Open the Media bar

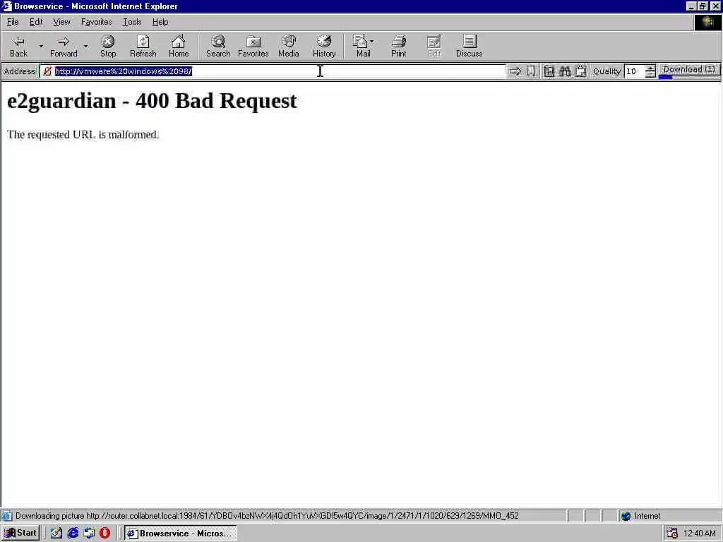tap(289, 46)
